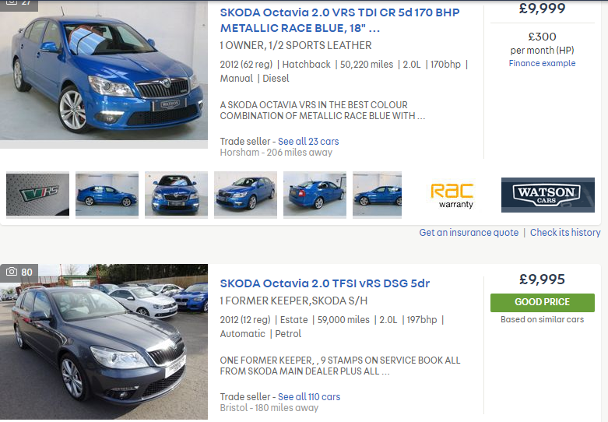Click '1 OWNER, 1/2 SPORTS LEATHER' subtitle

coord(296,45)
